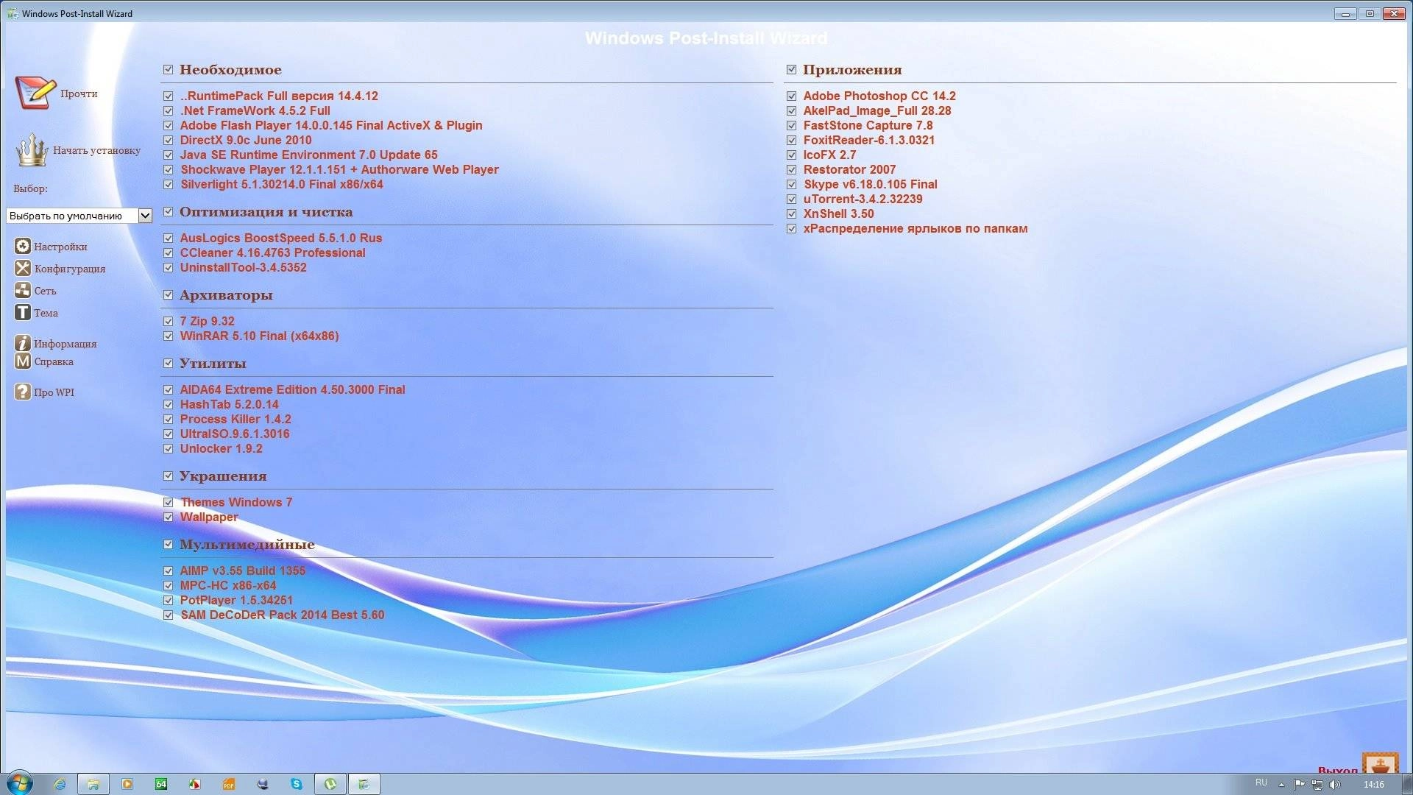Select Skype v6.18.0.105 Final entry
Image resolution: width=1413 pixels, height=795 pixels.
click(870, 184)
